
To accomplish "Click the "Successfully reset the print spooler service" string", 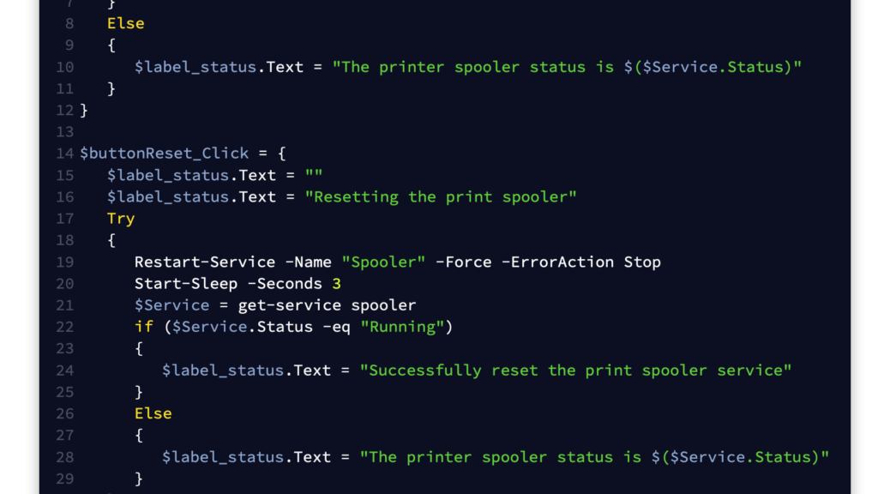I will [x=575, y=370].
